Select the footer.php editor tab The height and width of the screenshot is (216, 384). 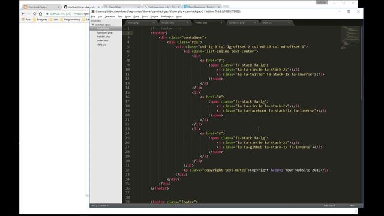point(208,23)
